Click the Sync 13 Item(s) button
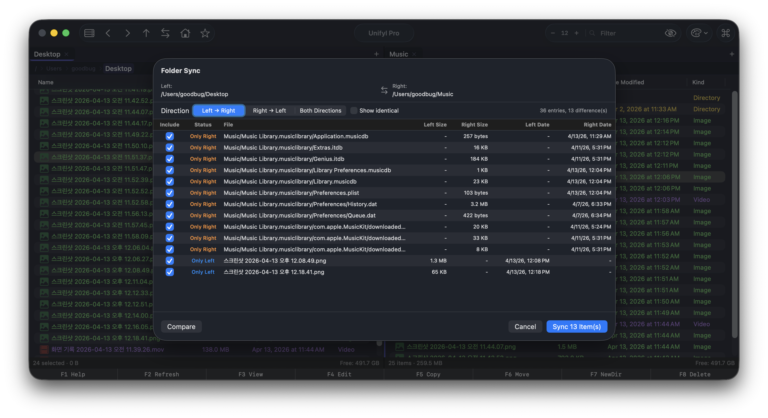768x418 pixels. [x=576, y=326]
